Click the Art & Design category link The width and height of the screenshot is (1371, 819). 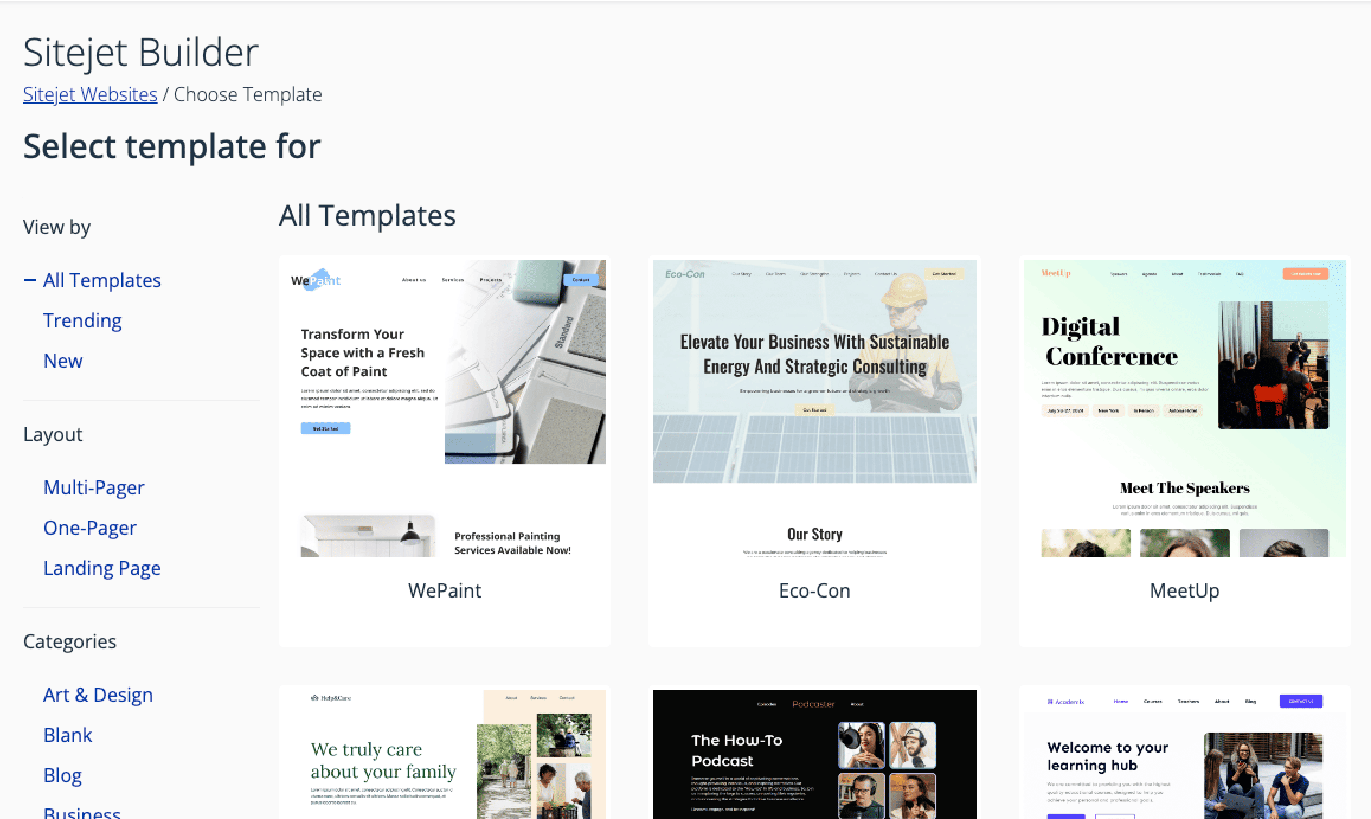[x=98, y=694]
